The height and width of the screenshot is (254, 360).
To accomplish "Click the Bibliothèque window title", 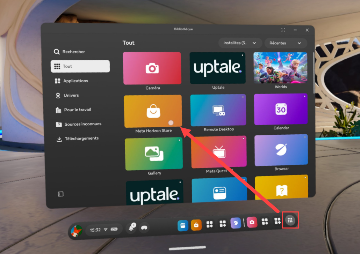I will point(183,29).
